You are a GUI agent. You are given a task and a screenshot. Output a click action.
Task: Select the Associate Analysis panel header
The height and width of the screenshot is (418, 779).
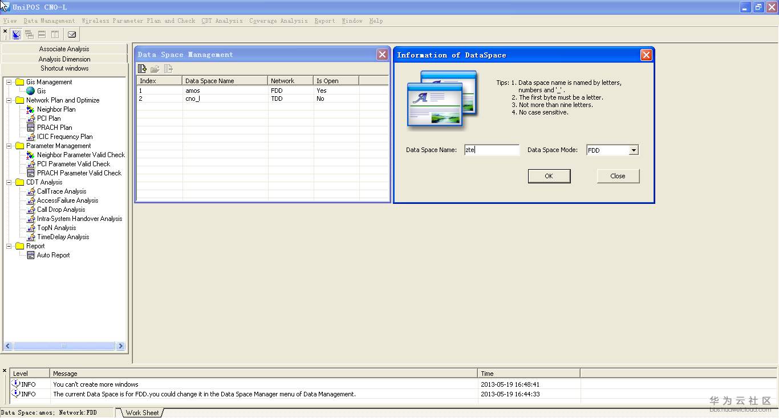pyautogui.click(x=64, y=49)
